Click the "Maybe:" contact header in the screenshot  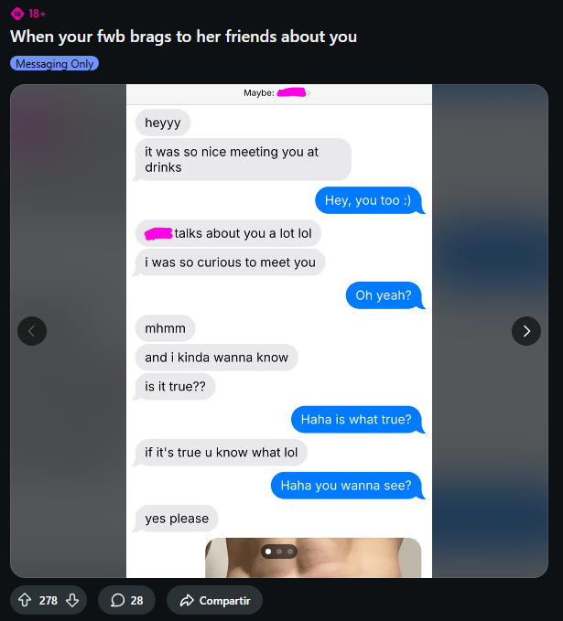click(259, 92)
